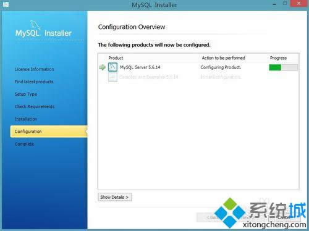Click the Action to be performed header
This screenshot has height=231, width=309.
tap(223, 58)
